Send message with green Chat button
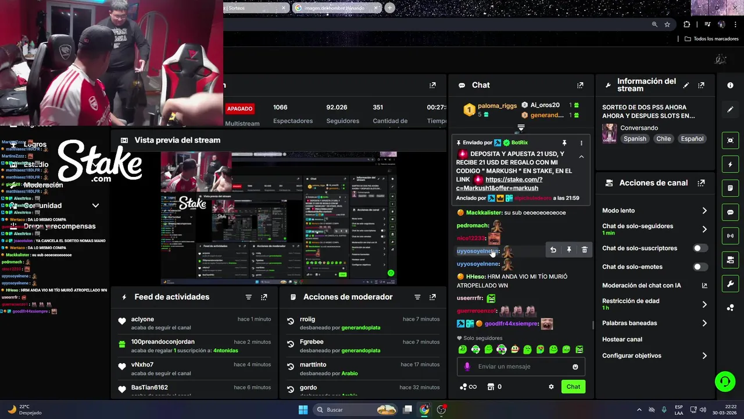 click(573, 386)
